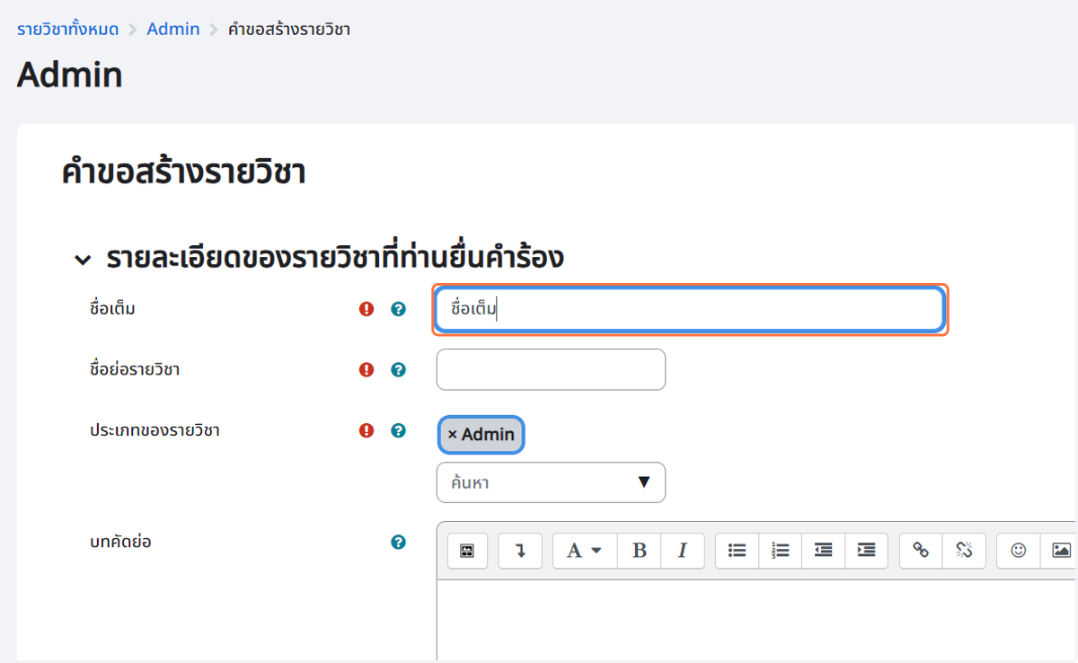Click the required icon beside ประเภทของรายวิชา
The image size is (1078, 663).
pos(367,430)
